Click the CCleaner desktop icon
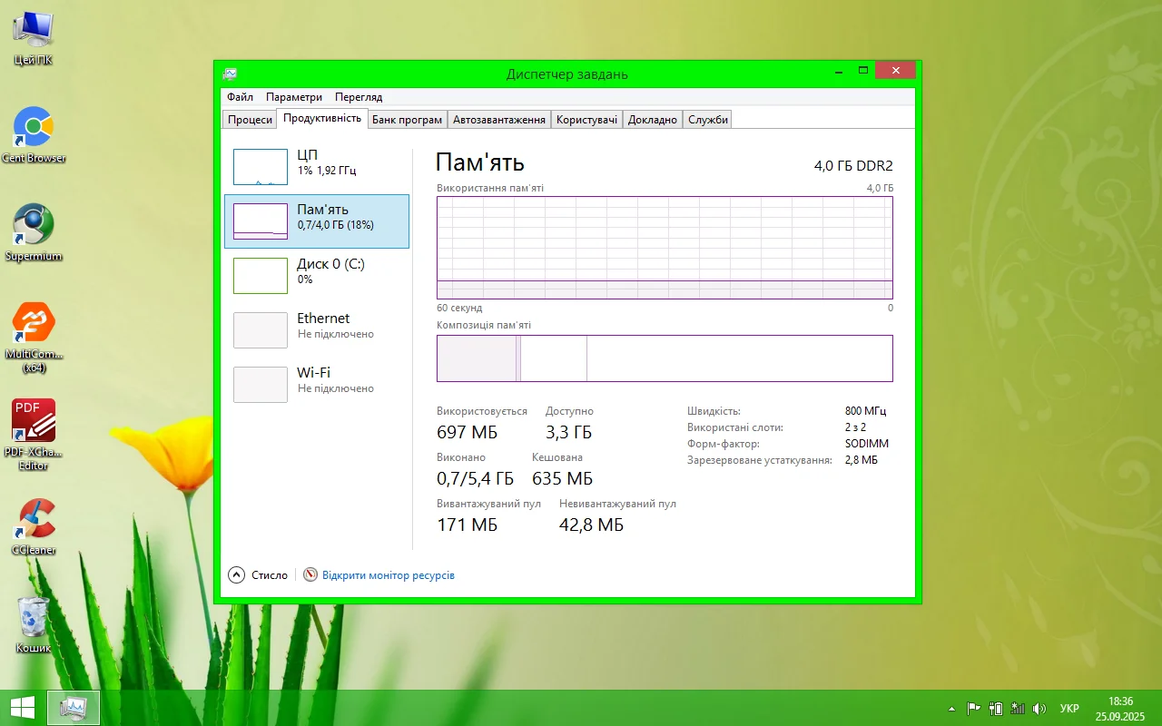Image resolution: width=1162 pixels, height=726 pixels. point(34,520)
